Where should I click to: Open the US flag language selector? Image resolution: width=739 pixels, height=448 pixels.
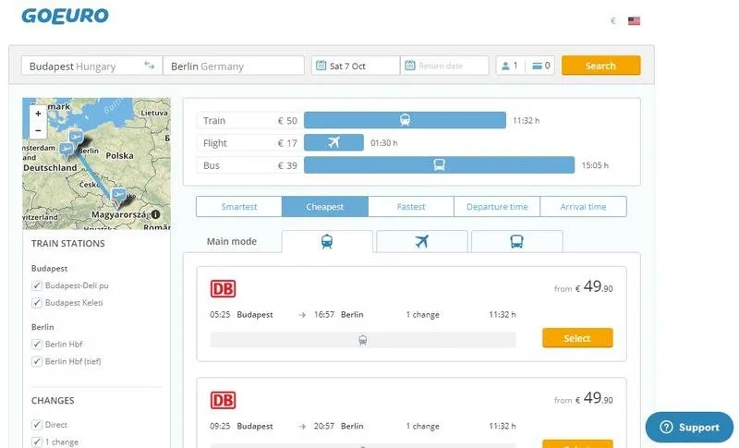click(634, 20)
